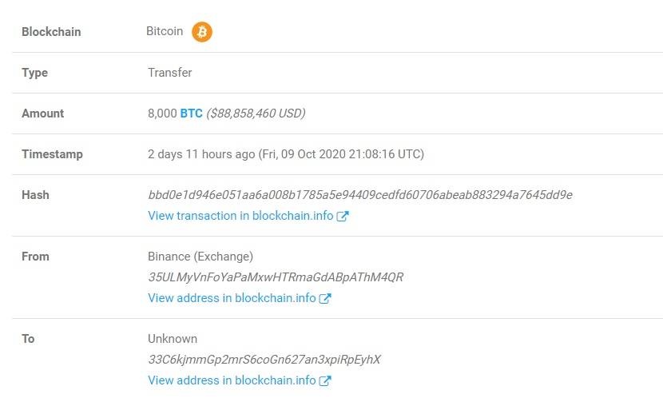Click the Binance (Exchange) owner label

[200, 257]
